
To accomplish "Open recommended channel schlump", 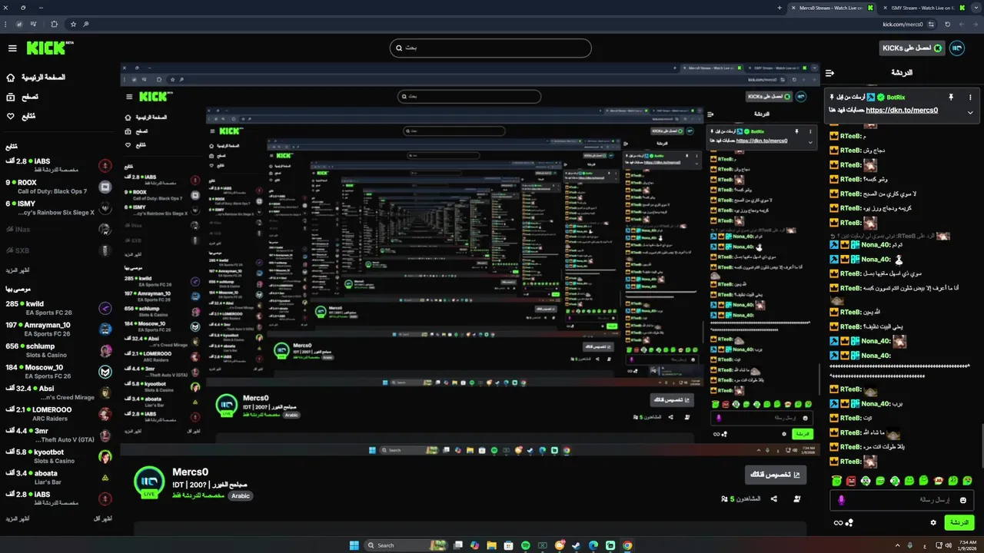I will [58, 350].
